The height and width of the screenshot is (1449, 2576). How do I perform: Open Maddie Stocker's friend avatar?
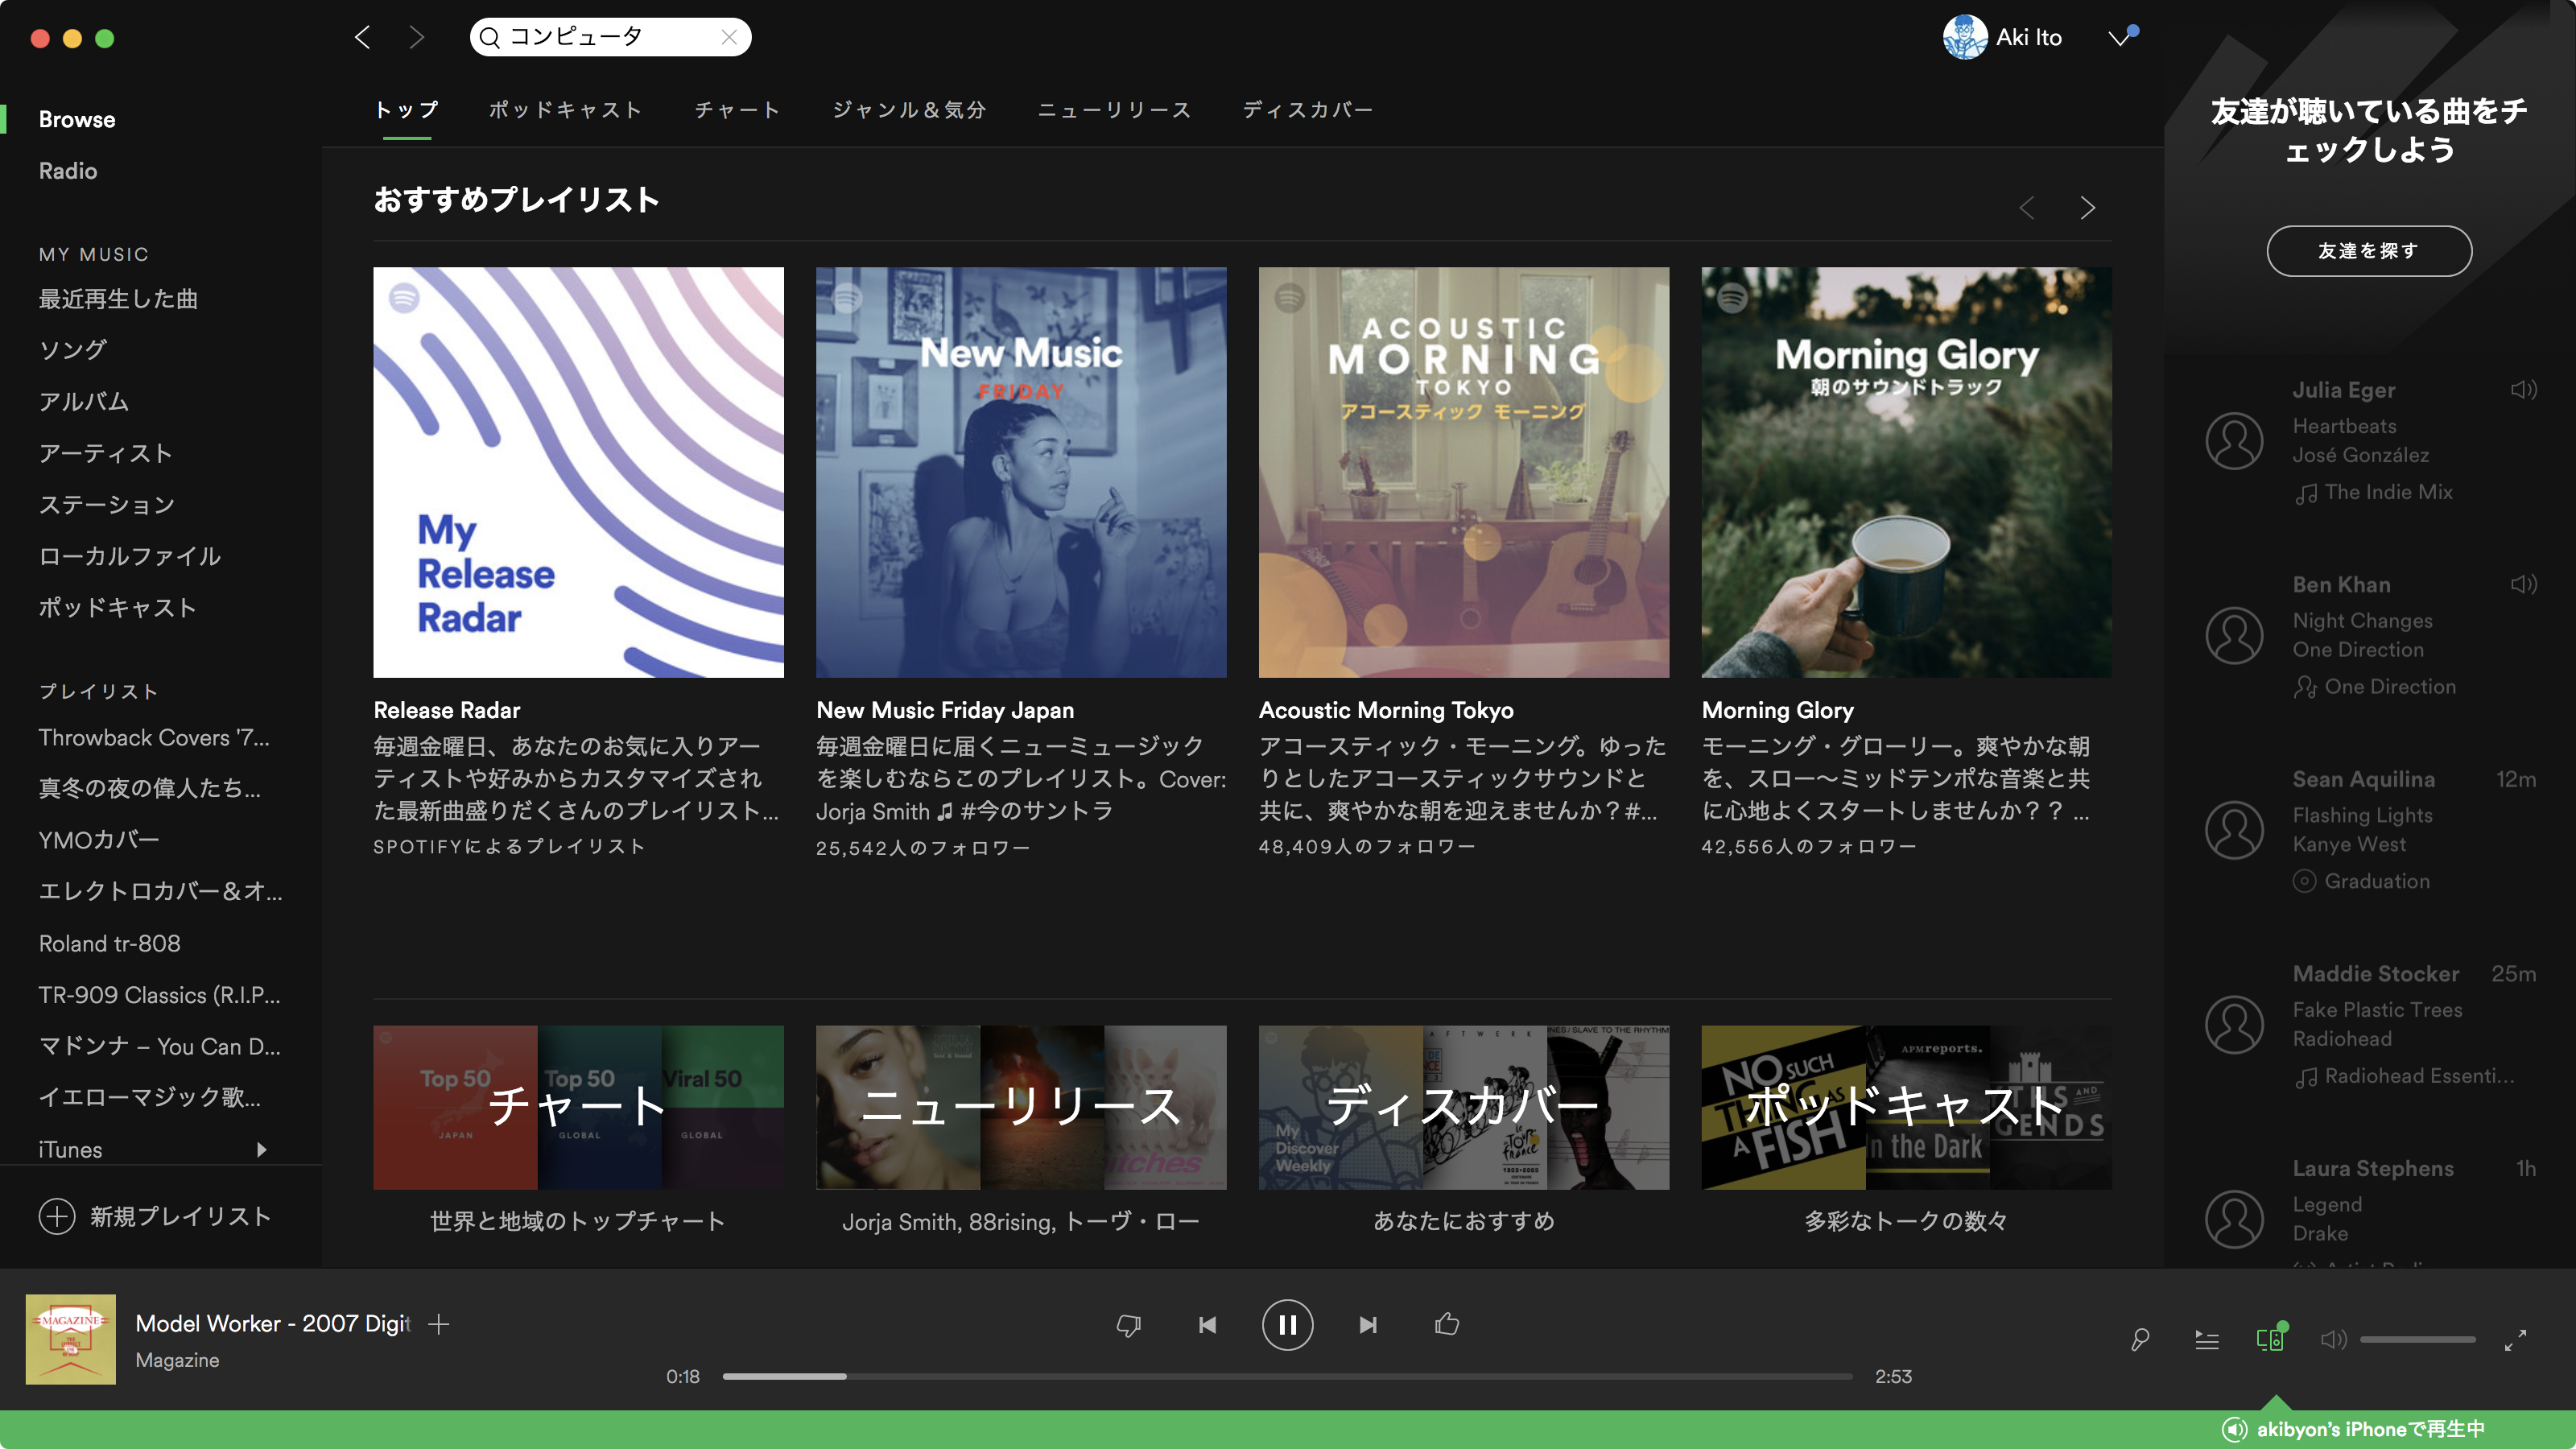[x=2234, y=1025]
